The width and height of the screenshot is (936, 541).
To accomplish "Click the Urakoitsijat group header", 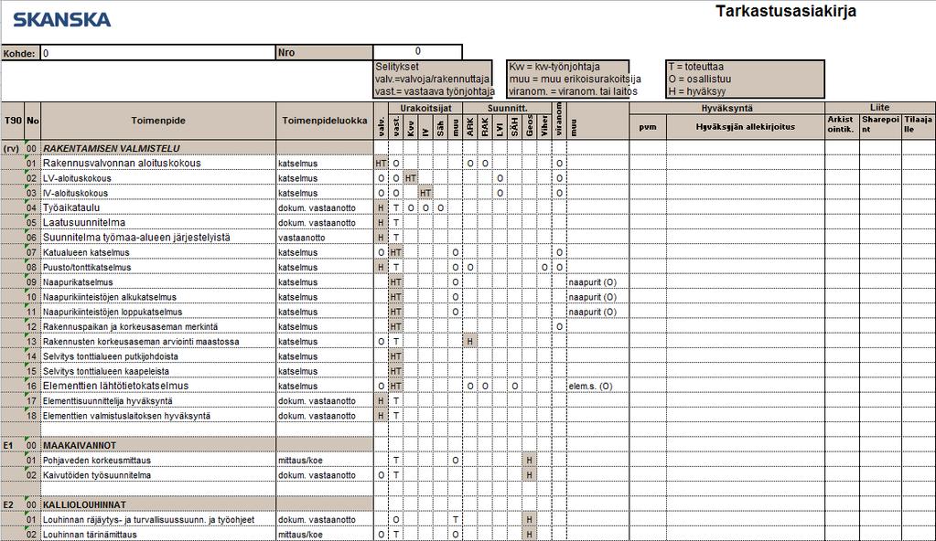I will 425,108.
